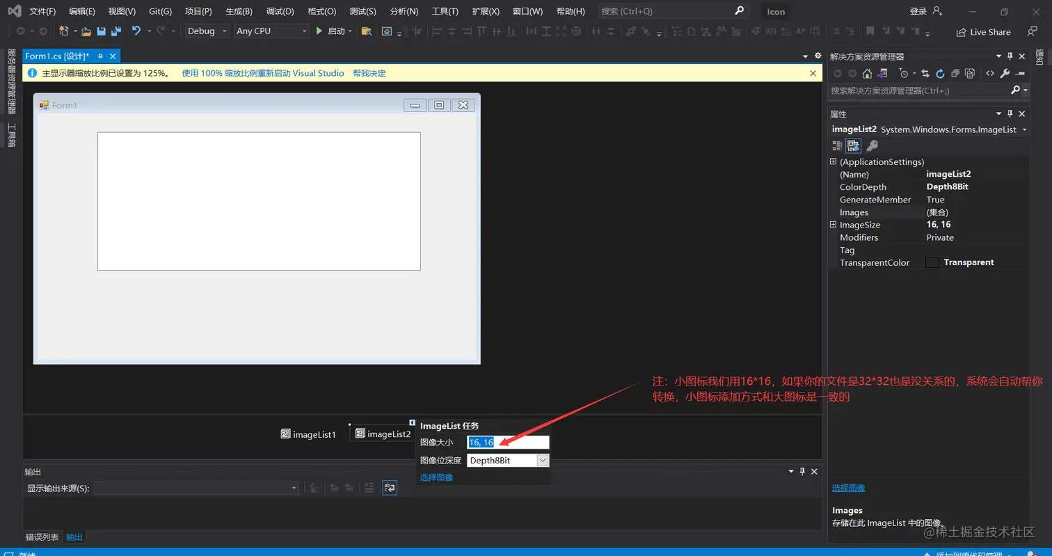Toggle auto-hide pin on Solution Explorer panel
1052x556 pixels.
tap(1010, 56)
